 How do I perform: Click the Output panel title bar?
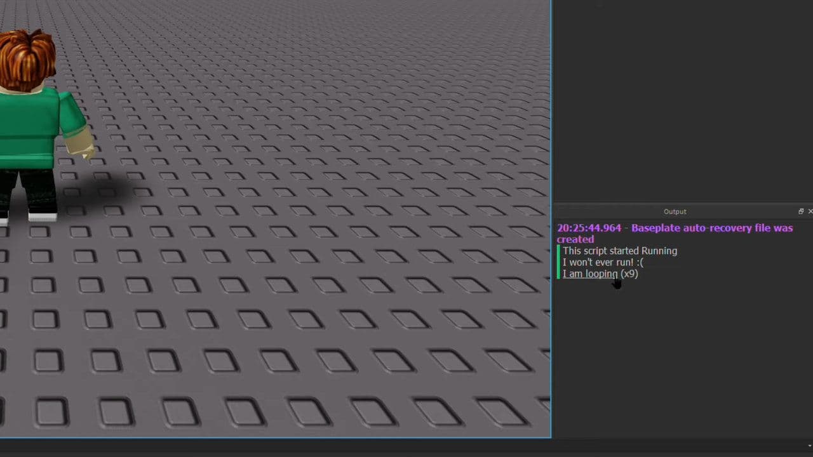(x=675, y=211)
